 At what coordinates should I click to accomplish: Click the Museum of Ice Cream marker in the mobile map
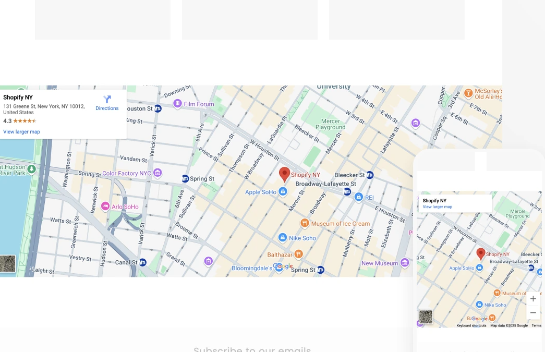click(497, 293)
